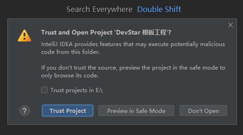Choose Preview in Safe Mode
Screen dimensions: 243x135
(x=136, y=111)
